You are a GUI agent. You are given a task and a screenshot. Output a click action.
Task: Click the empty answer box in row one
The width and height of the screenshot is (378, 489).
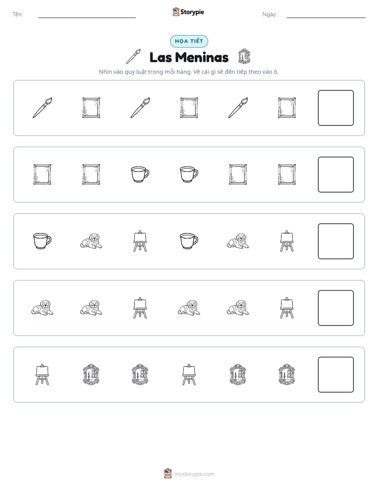(336, 108)
